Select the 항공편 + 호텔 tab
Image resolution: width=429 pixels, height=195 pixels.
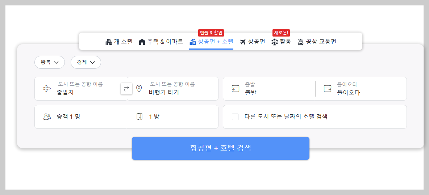point(211,42)
